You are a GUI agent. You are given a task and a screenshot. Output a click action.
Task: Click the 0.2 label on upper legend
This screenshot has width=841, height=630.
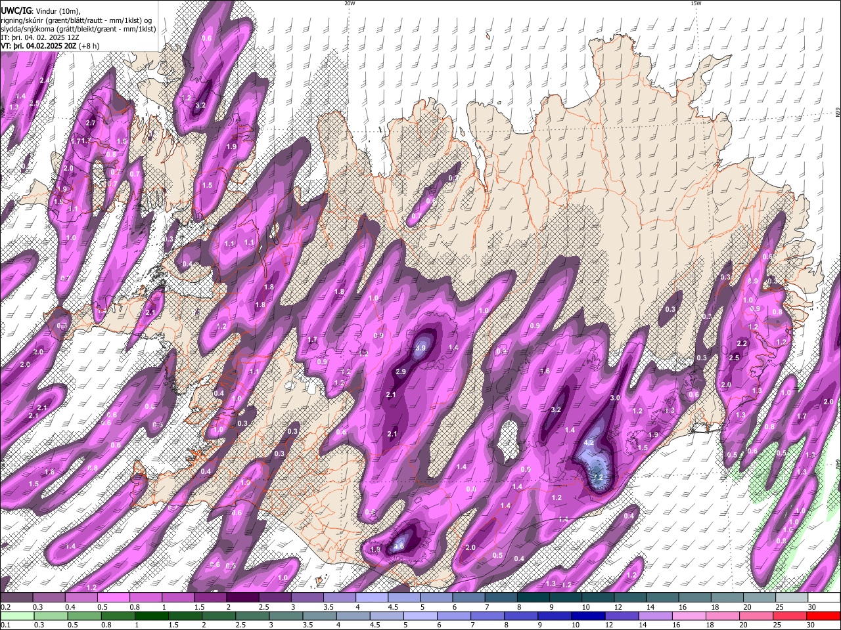tap(6, 607)
